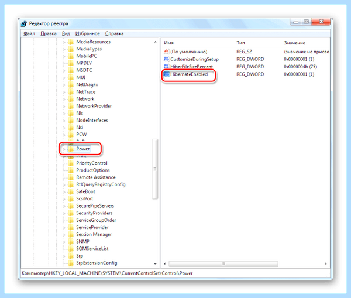Click the DWORD icon of CustomizeDuringSetup

(x=166, y=59)
